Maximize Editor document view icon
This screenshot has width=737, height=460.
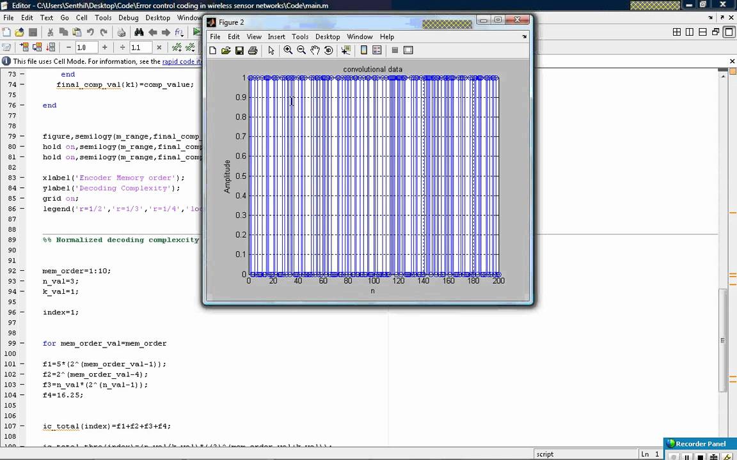pyautogui.click(x=729, y=32)
